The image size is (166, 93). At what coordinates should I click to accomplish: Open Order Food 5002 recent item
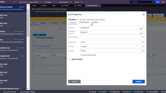click(13, 16)
